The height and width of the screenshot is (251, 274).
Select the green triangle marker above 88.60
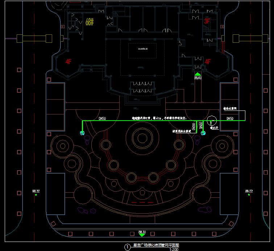pyautogui.click(x=198, y=74)
